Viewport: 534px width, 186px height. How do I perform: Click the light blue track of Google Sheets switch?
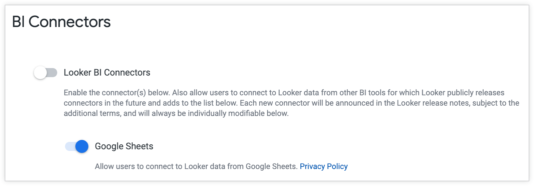pyautogui.click(x=69, y=146)
